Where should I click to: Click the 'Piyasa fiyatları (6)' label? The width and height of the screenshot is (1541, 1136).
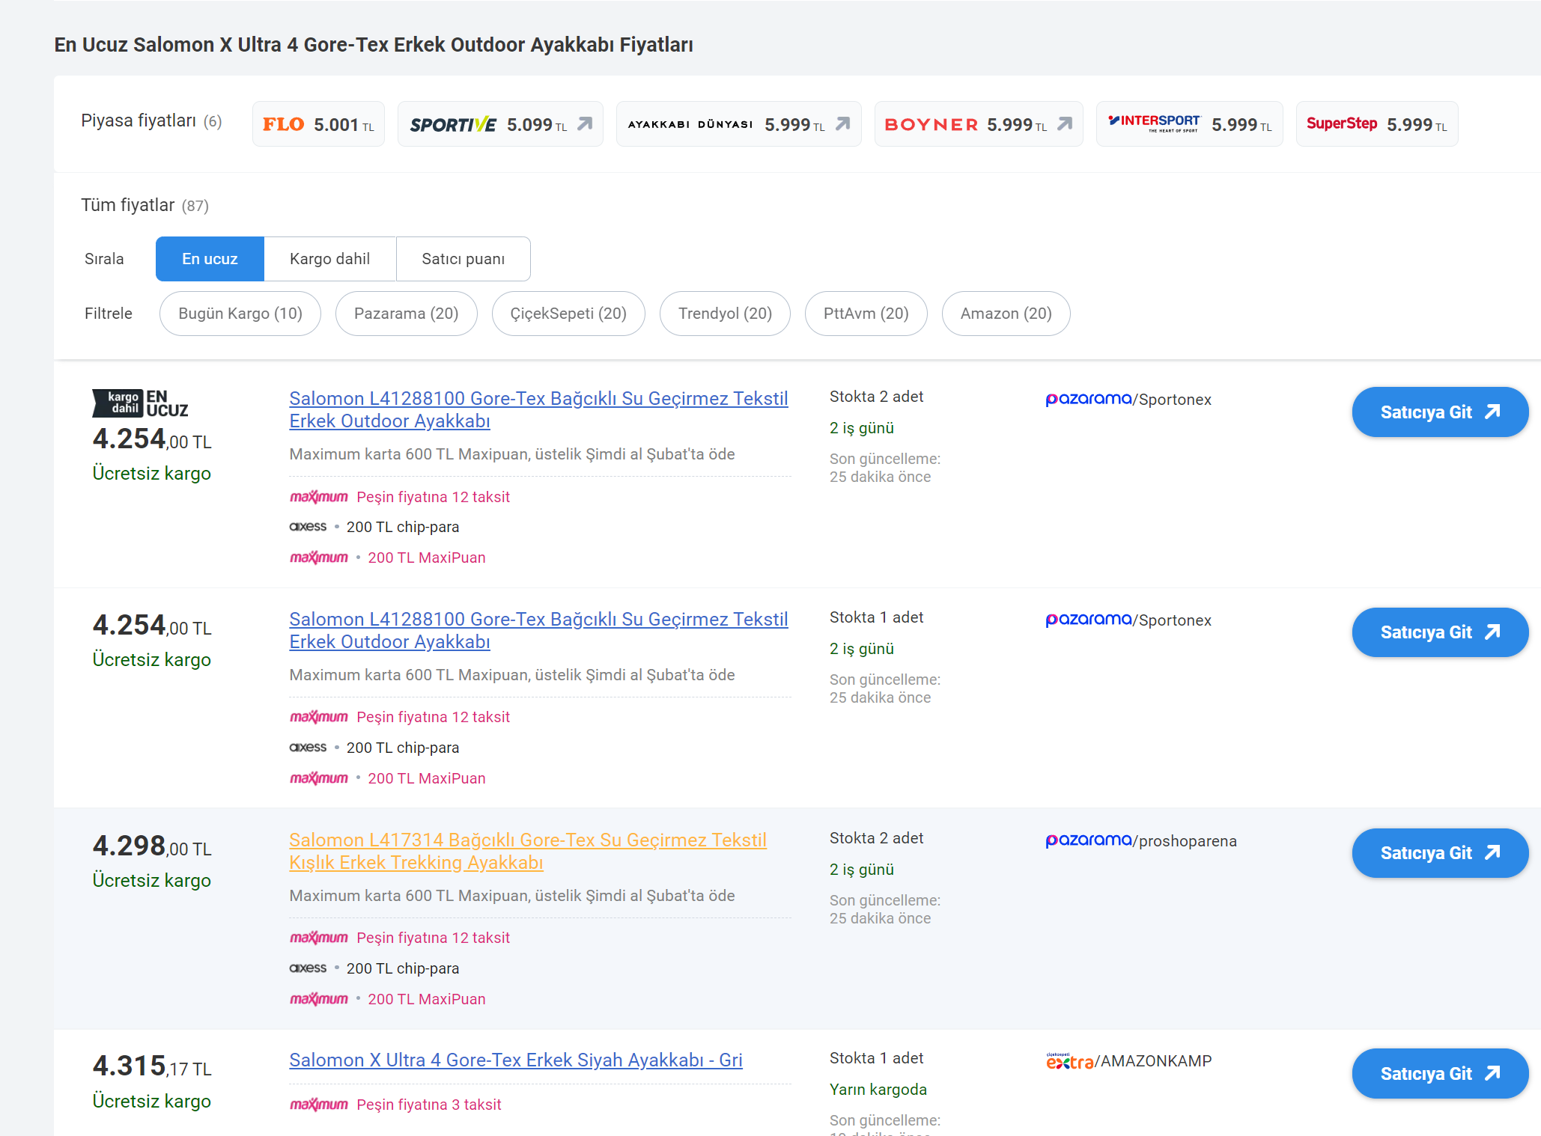pyautogui.click(x=151, y=120)
